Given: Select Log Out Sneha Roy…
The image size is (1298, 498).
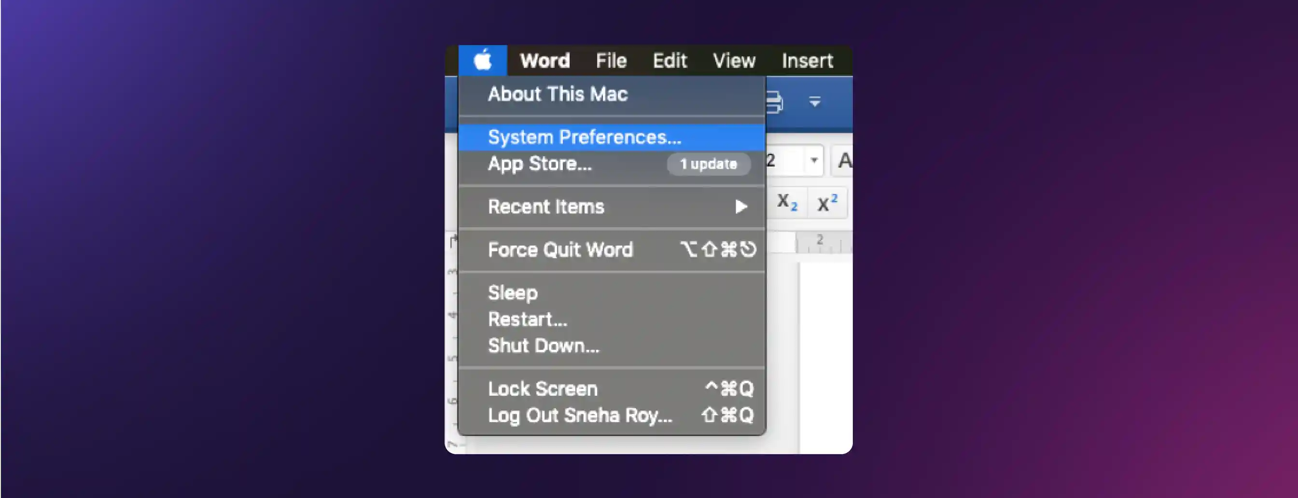Looking at the screenshot, I should [612, 415].
